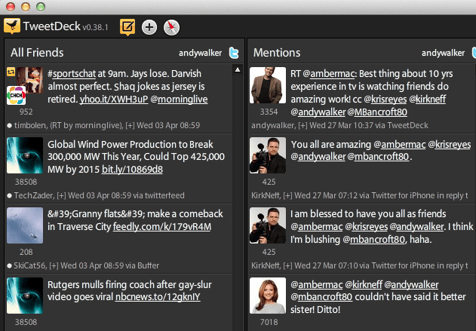Open the nbcnews.to/12gknIY link
Viewport: 476px width, 331px height.
coord(158,297)
